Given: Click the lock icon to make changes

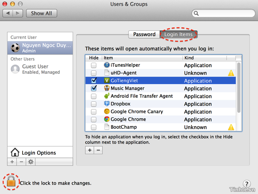Looking at the screenshot, I should [11, 182].
